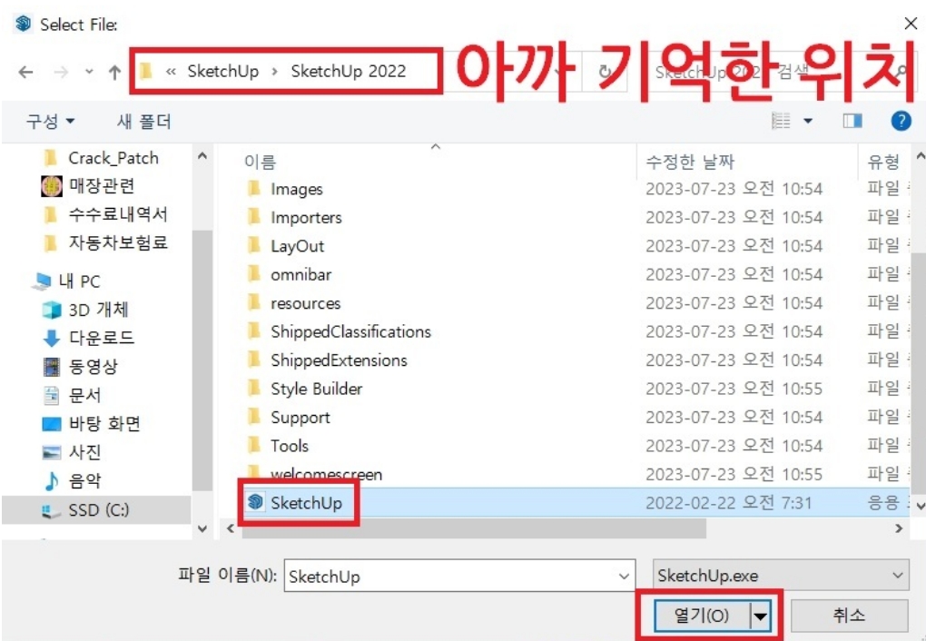Expand the 열기(O) split button arrow
Image resolution: width=926 pixels, height=641 pixels.
[x=759, y=615]
